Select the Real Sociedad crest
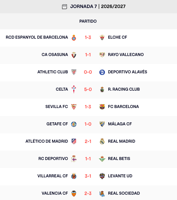177x200 pixels. coord(102,194)
